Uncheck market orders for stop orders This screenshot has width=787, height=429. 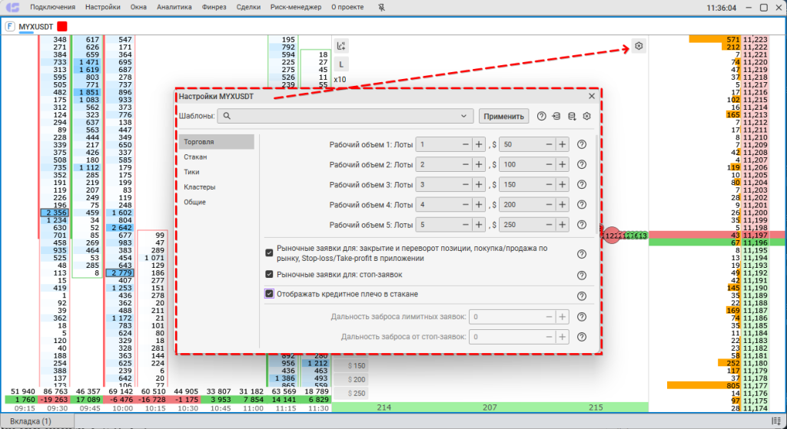pos(269,274)
